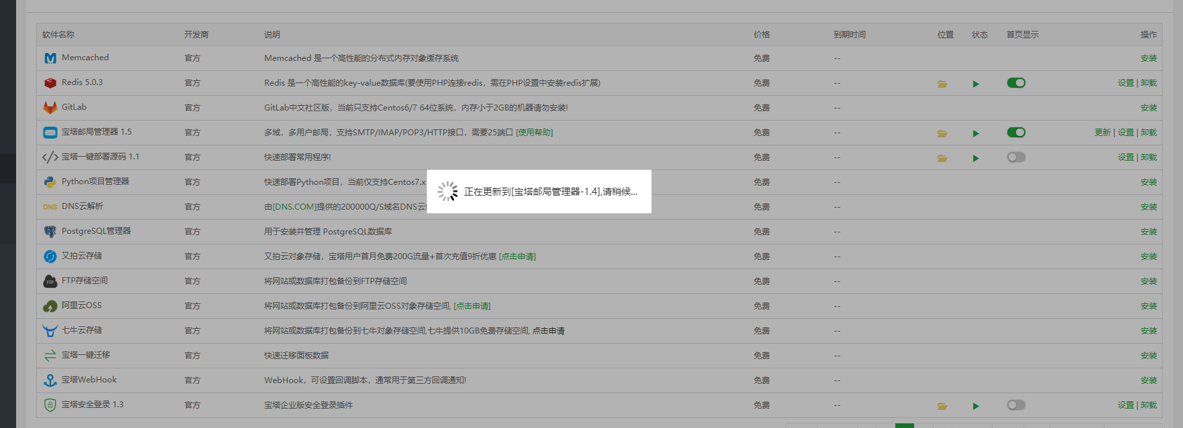1183x428 pixels.
Task: Click the 宝塔邮局管理器 mail icon
Action: point(50,133)
